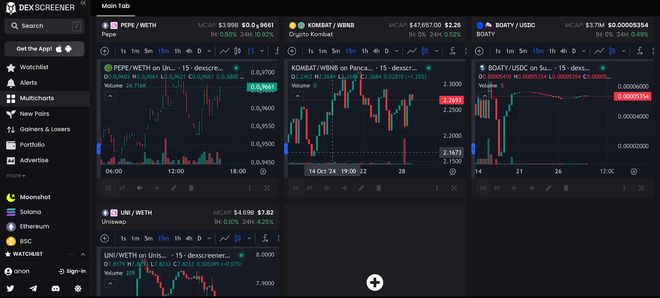Click compare/add symbol plus on BOATY chart
The width and height of the screenshot is (660, 298).
tap(479, 51)
